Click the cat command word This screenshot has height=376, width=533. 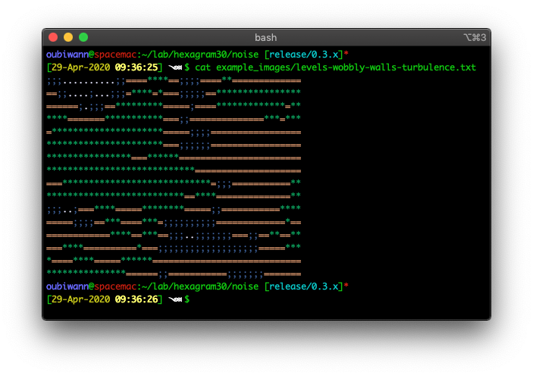[x=203, y=67]
